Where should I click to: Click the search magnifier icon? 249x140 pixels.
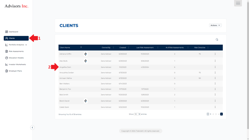coord(217,40)
